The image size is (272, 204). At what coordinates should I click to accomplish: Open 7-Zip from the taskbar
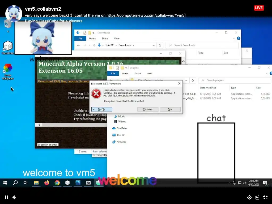[88, 183]
